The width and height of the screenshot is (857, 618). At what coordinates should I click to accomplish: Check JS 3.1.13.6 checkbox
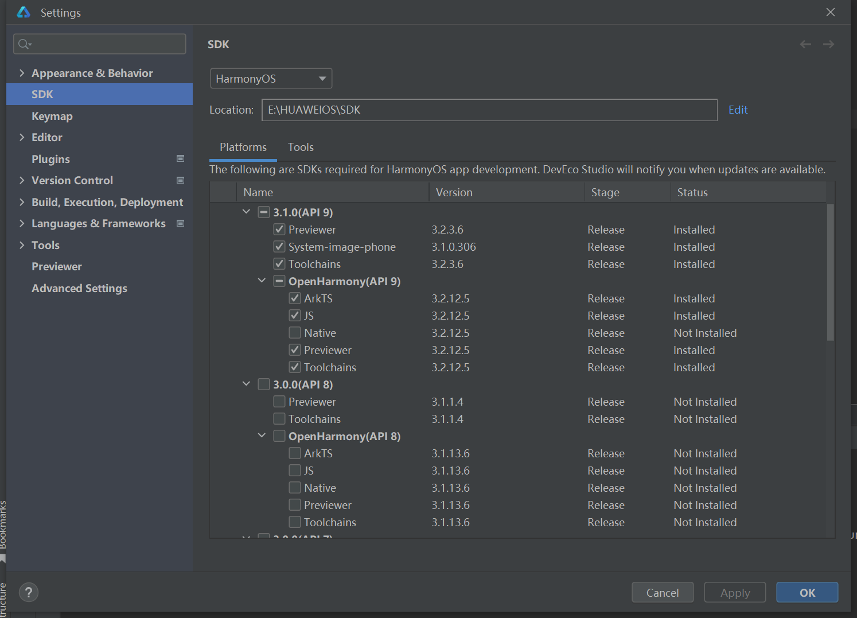(295, 471)
